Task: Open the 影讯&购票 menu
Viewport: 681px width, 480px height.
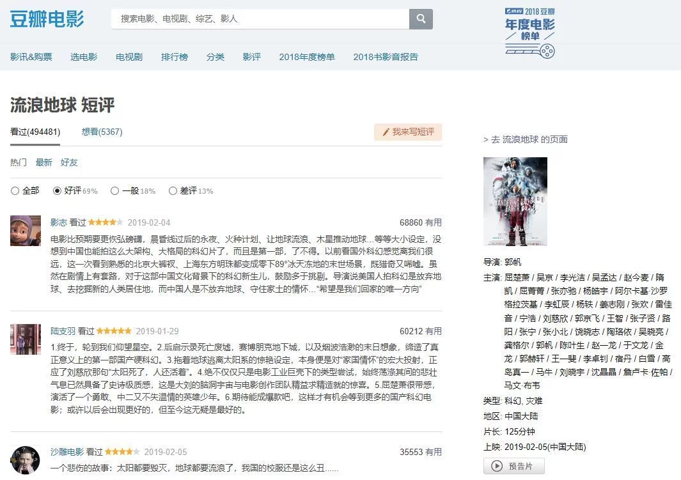Action: [x=31, y=57]
